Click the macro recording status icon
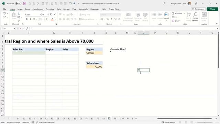This screenshot has width=220, height=124. click(33, 123)
